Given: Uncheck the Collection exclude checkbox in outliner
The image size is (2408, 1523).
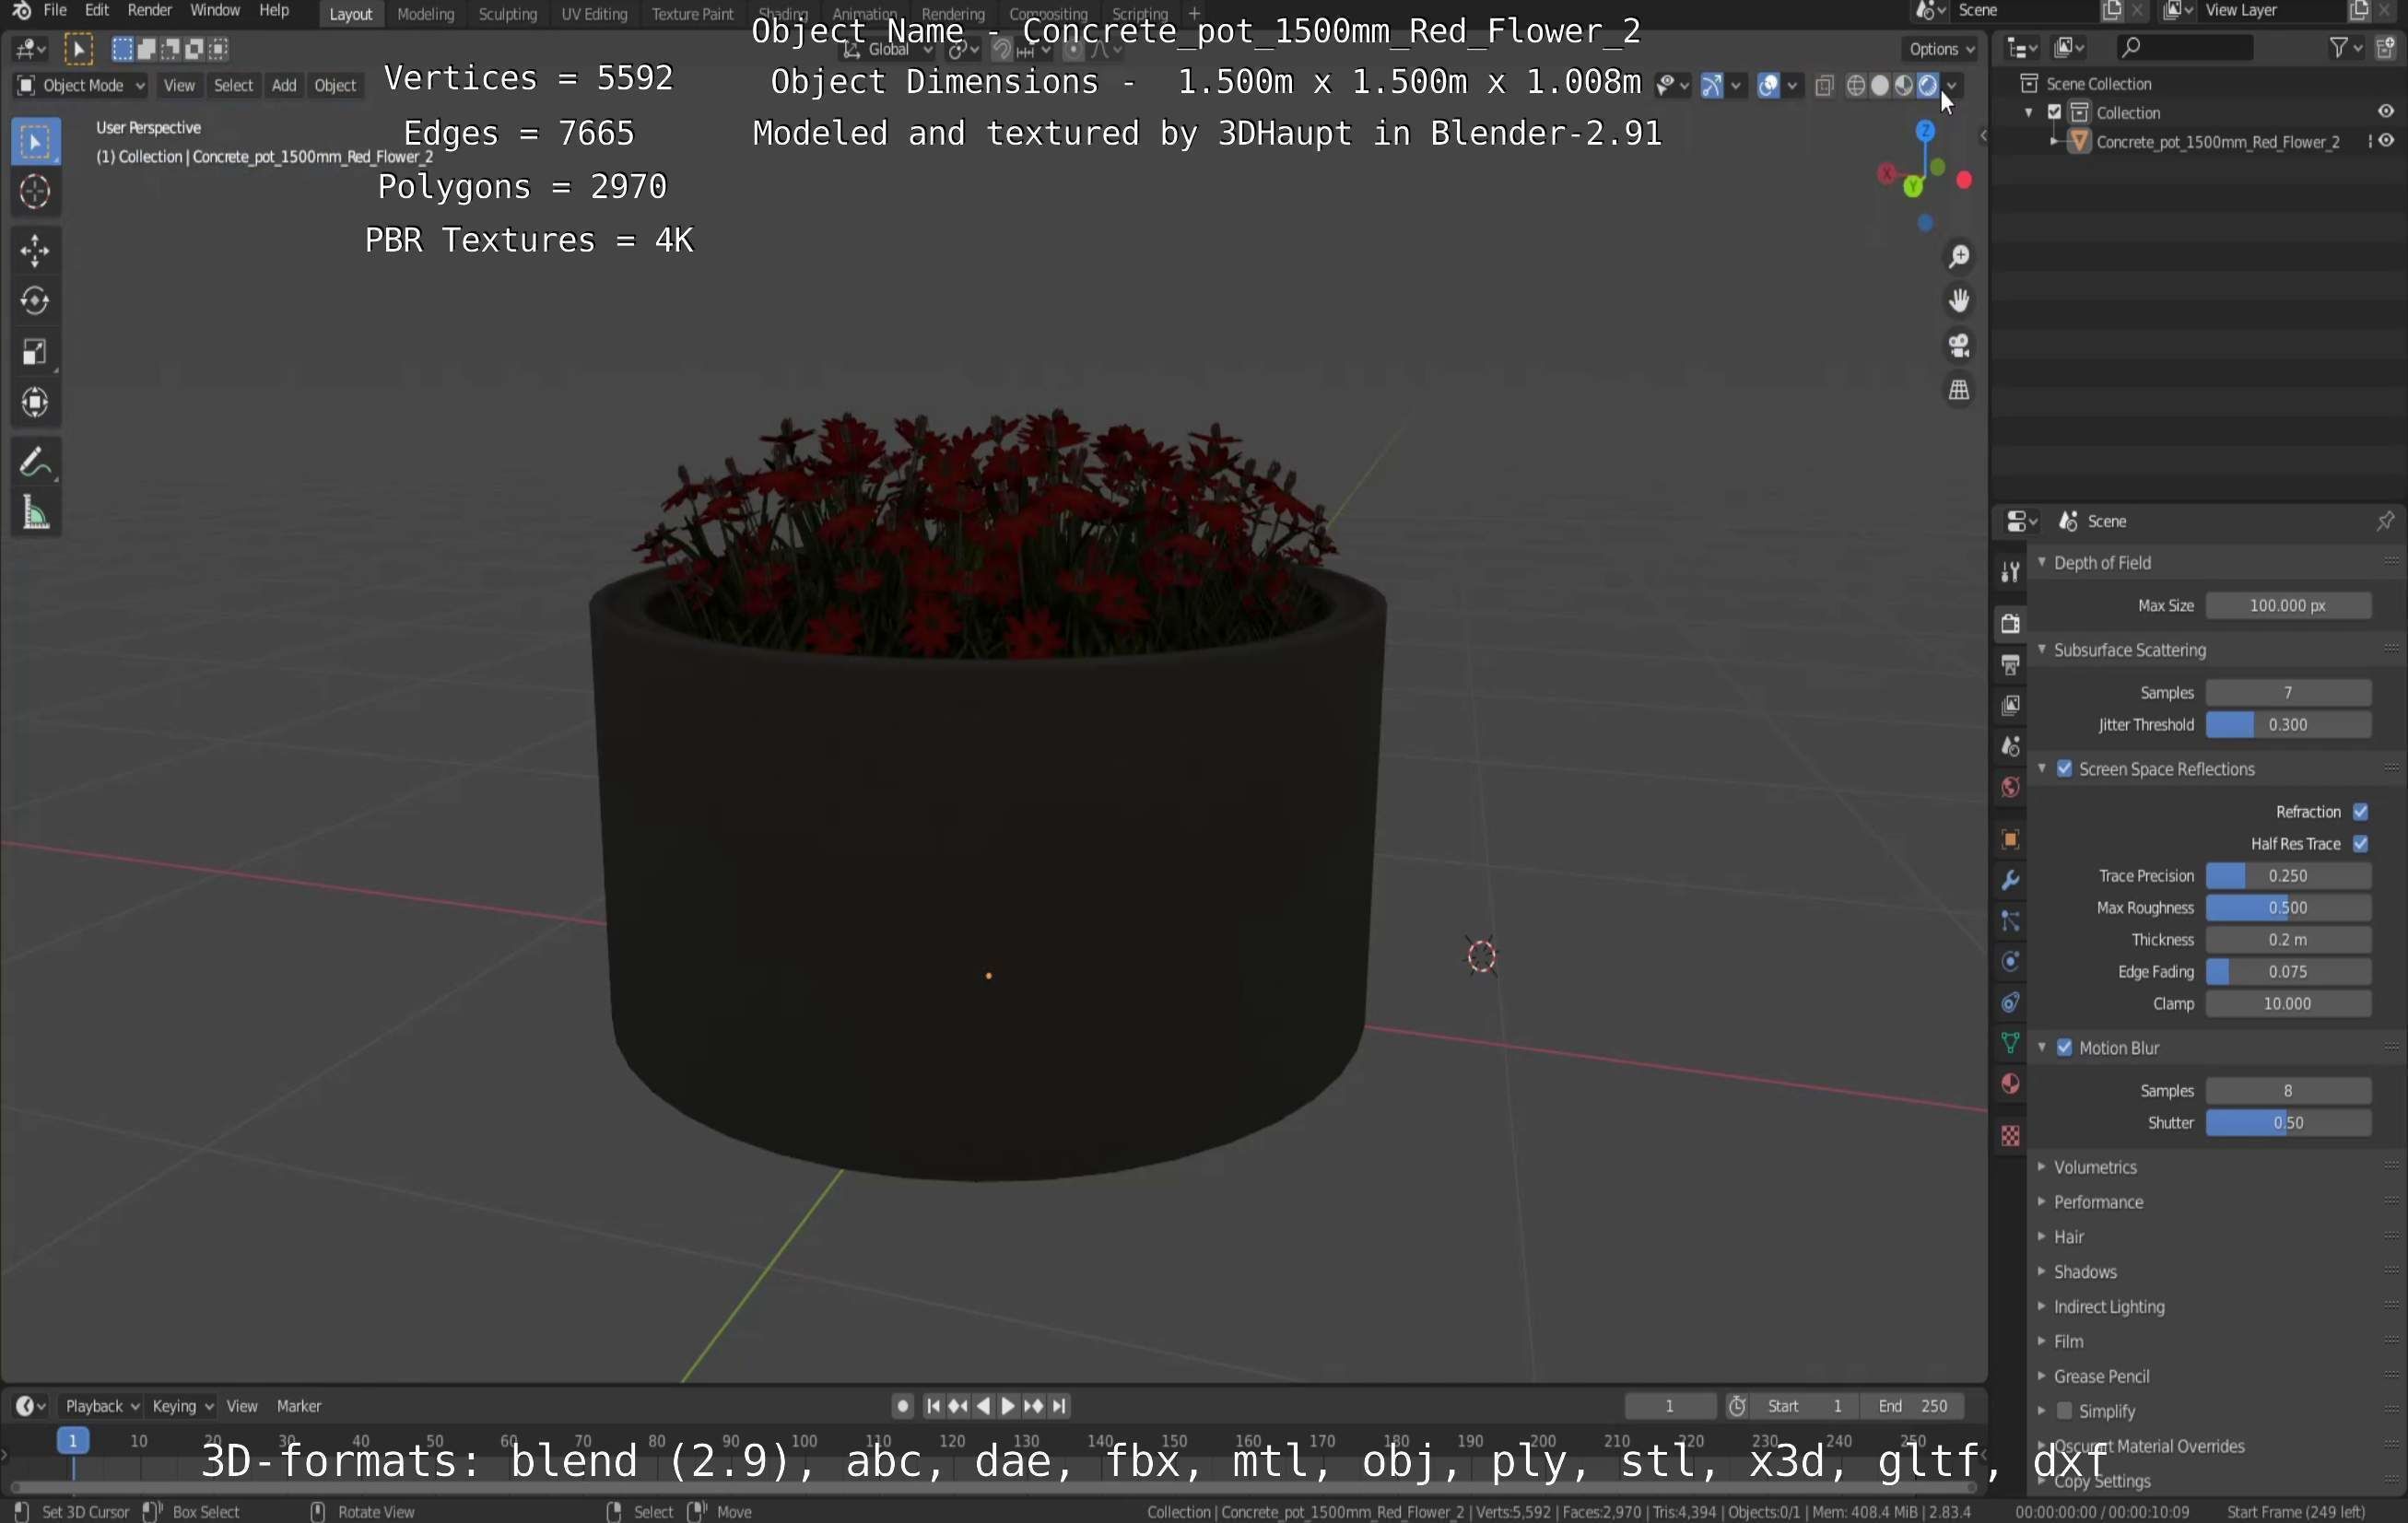Looking at the screenshot, I should pos(2055,113).
